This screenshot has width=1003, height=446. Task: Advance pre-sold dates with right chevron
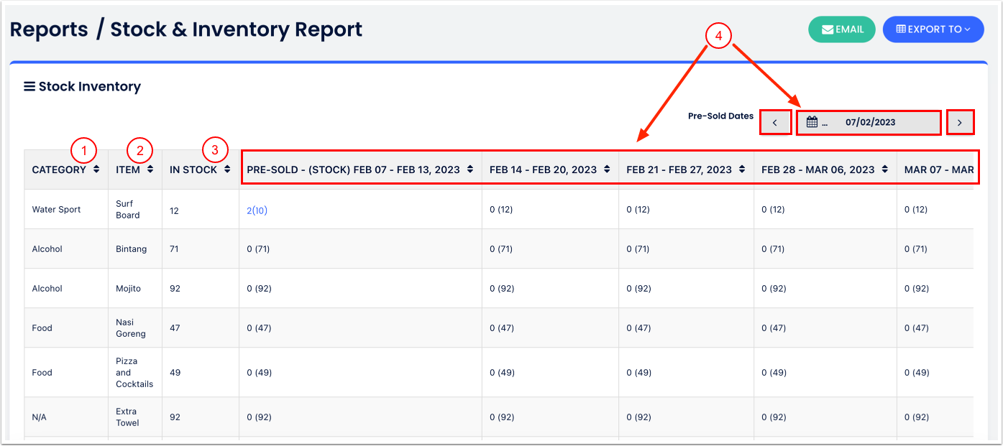(x=960, y=122)
